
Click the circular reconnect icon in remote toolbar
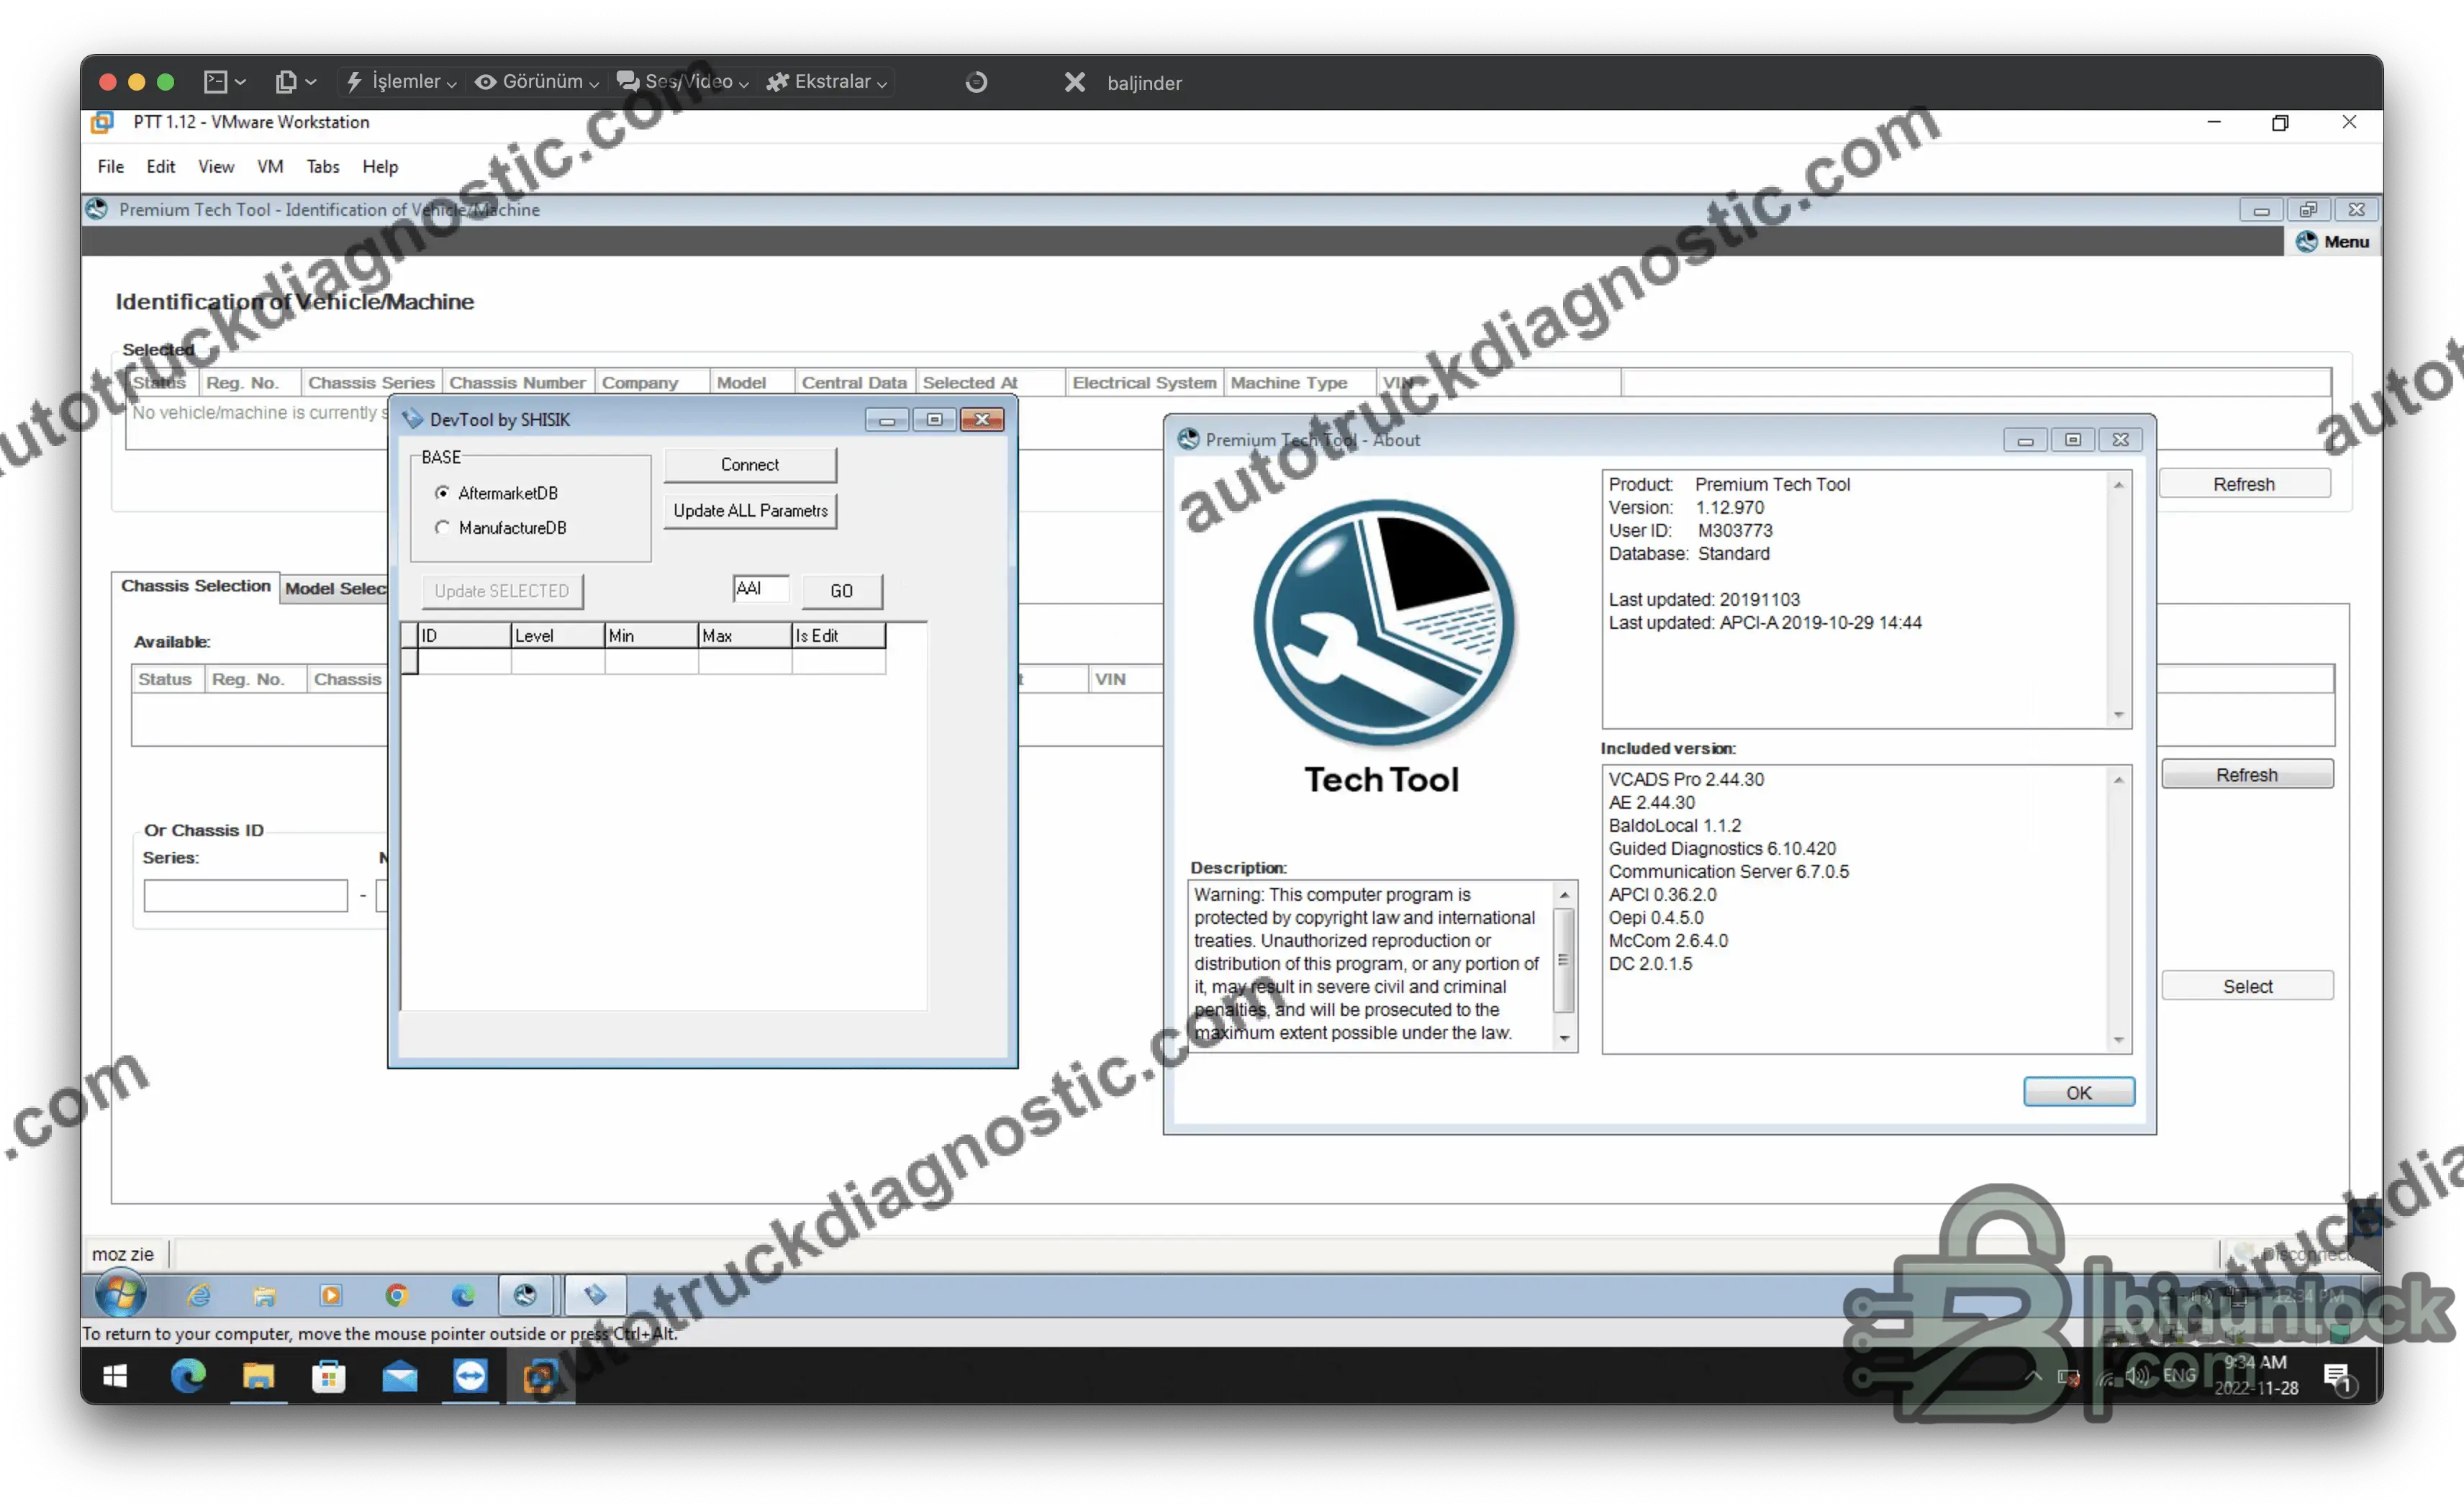point(976,82)
